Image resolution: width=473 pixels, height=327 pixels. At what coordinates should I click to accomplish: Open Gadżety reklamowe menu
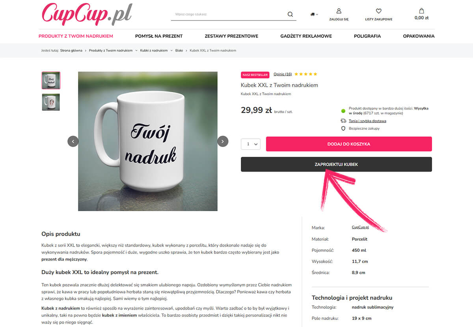tap(306, 36)
